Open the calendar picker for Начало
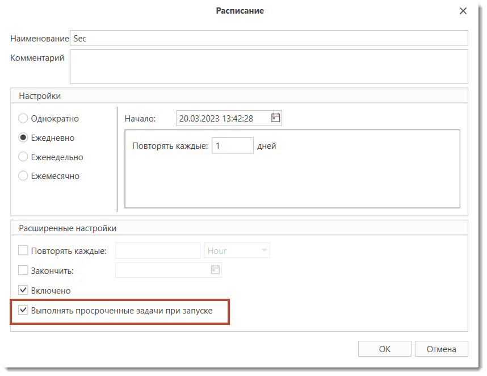The image size is (487, 376). pos(275,118)
